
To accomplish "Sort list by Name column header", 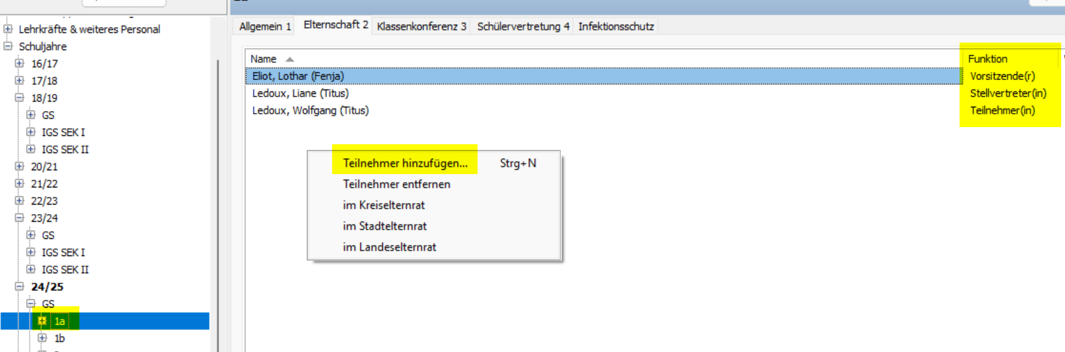I will point(264,59).
